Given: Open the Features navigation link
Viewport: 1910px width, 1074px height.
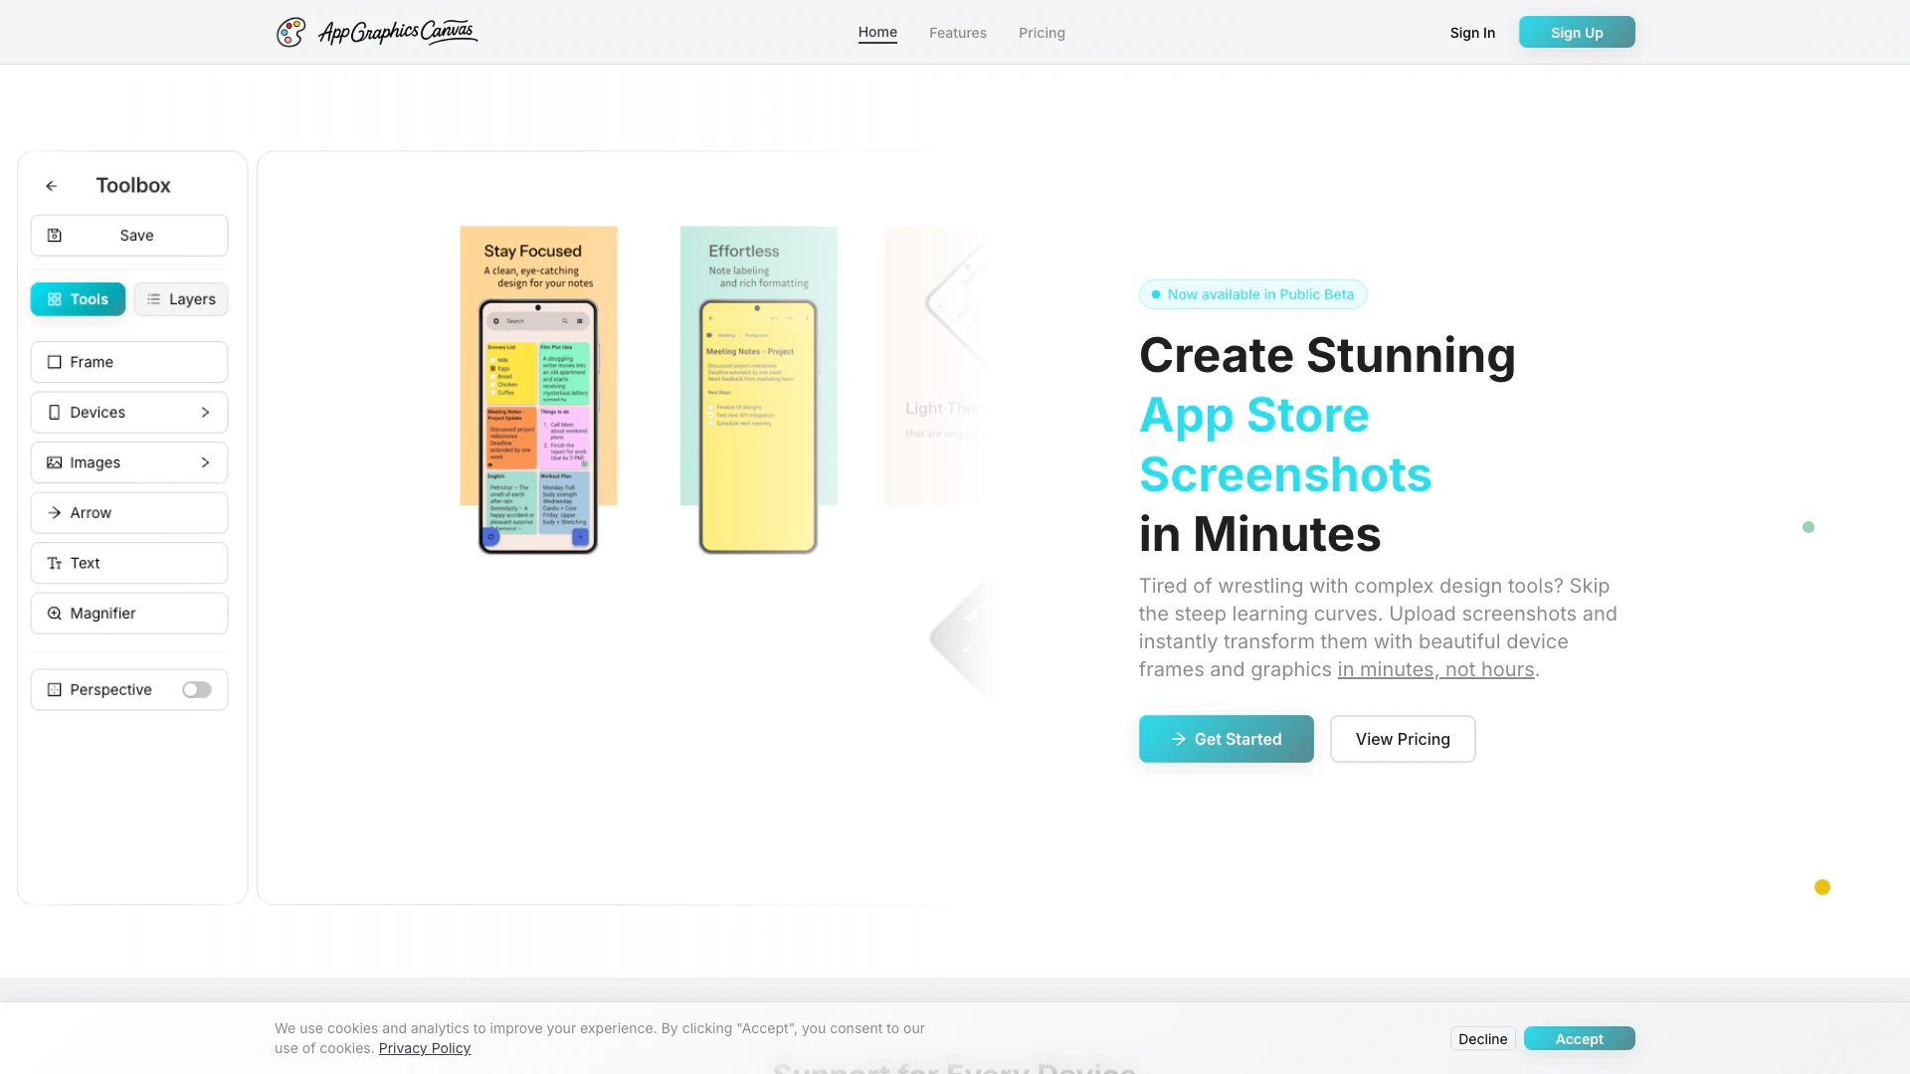Looking at the screenshot, I should pyautogui.click(x=957, y=33).
